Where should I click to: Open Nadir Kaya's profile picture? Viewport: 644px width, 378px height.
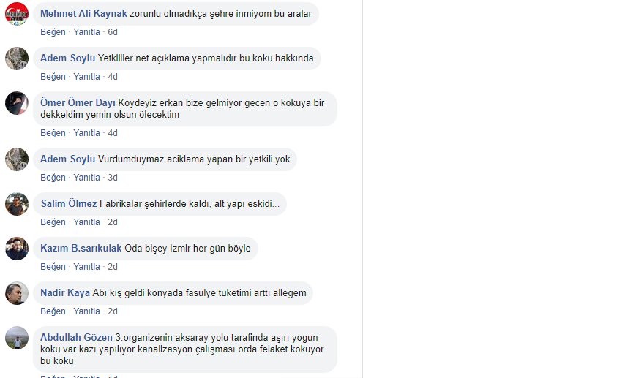(x=17, y=293)
